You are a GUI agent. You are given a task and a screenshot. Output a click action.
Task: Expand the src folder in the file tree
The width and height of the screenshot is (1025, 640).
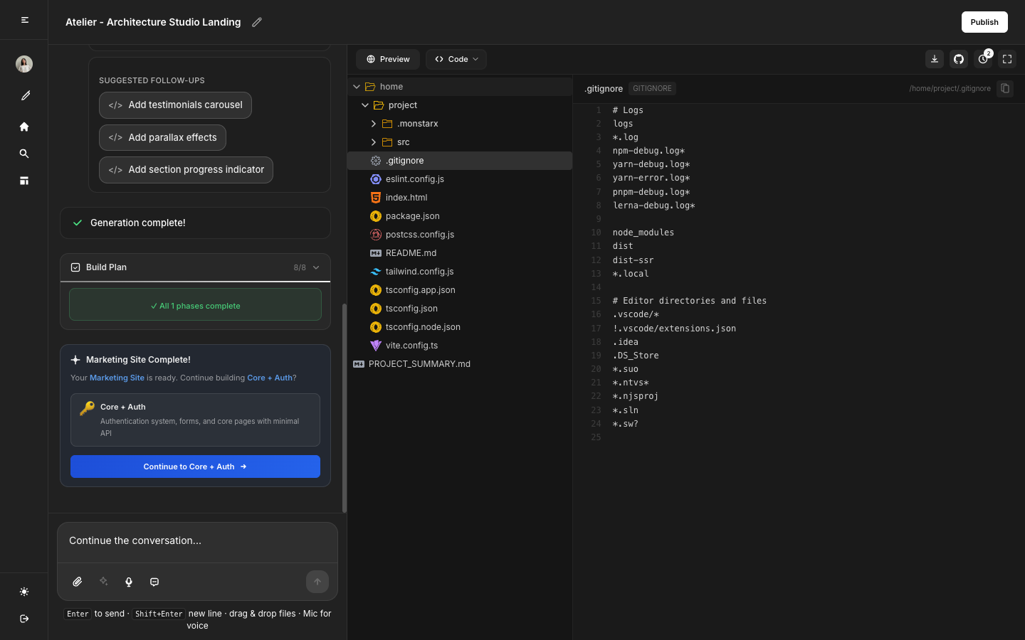373,142
